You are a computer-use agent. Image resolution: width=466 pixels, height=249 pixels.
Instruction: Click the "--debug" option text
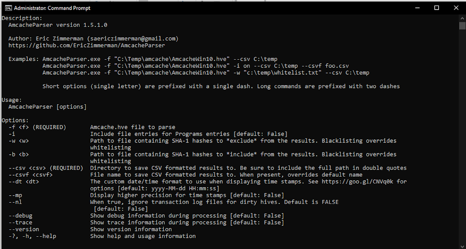coord(20,216)
